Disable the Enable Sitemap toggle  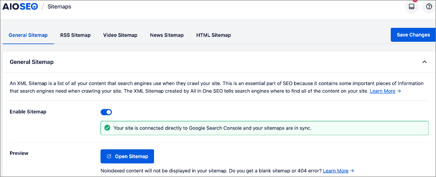[106, 112]
